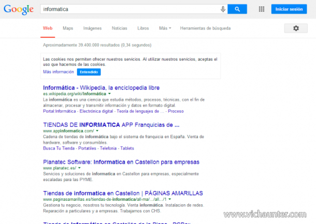Open the Google apps grid
The width and height of the screenshot is (316, 224).
click(x=262, y=9)
